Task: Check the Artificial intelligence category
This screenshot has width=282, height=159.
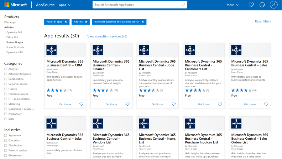Action: 6,74
